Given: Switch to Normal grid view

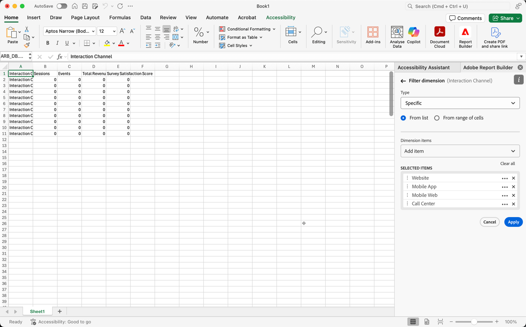Looking at the screenshot, I should [x=413, y=322].
